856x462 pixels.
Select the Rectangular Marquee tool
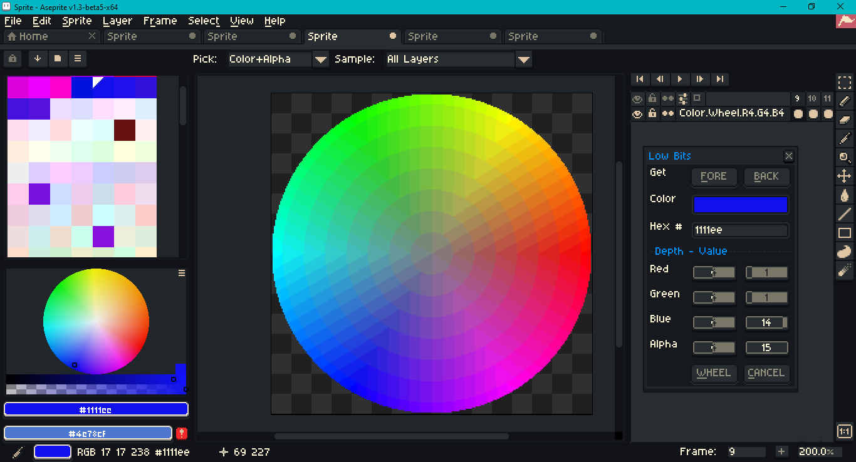pyautogui.click(x=844, y=81)
